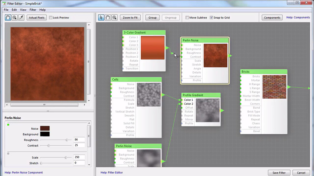314x176 pixels.
Task: Click into the Roughness value field
Action: click(79, 140)
